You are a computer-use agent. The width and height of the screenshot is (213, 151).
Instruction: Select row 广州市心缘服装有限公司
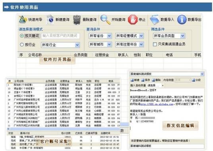pos(63,111)
